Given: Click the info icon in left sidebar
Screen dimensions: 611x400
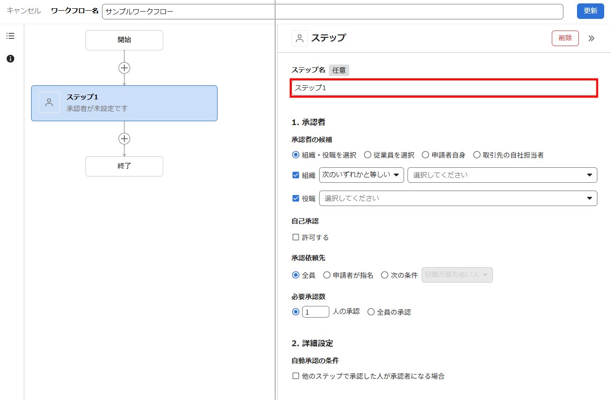Looking at the screenshot, I should click(x=10, y=59).
